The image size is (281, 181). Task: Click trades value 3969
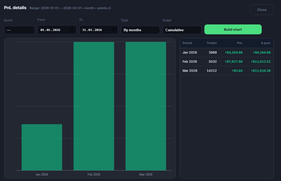(x=213, y=53)
